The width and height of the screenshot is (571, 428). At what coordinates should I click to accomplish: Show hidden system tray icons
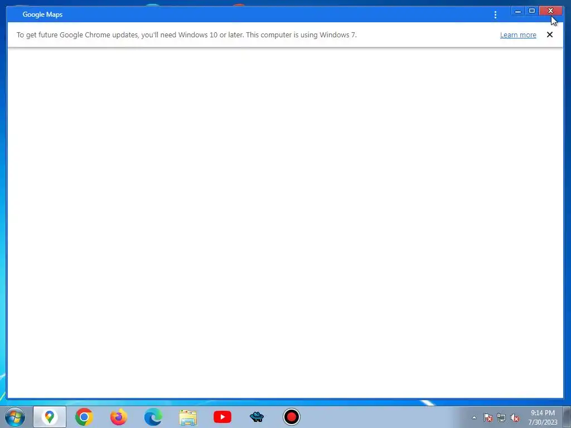pyautogui.click(x=474, y=417)
